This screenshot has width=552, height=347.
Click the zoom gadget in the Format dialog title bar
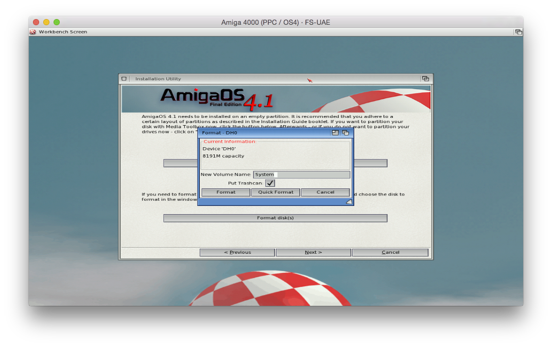[x=335, y=133]
